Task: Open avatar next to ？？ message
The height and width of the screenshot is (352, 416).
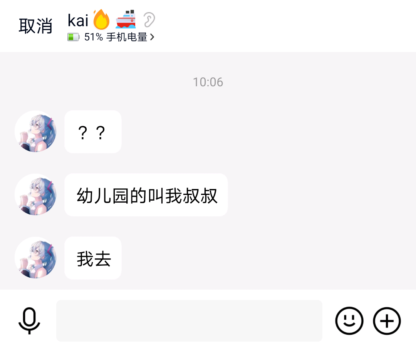Action: point(35,131)
